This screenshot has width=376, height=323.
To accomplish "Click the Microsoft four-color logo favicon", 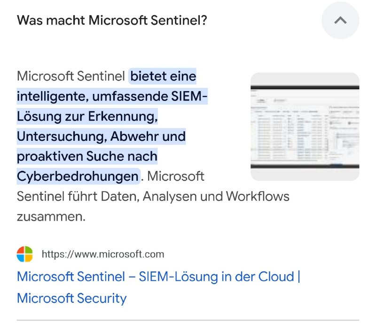I will [x=25, y=254].
